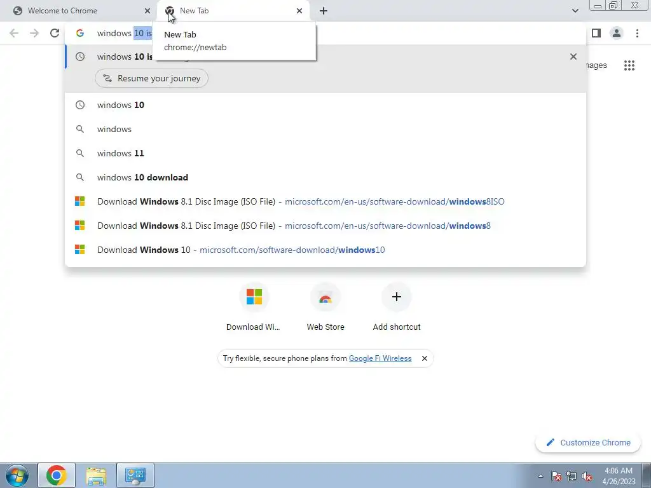The width and height of the screenshot is (651, 488).
Task: Click Customize Chrome button
Action: tap(589, 442)
